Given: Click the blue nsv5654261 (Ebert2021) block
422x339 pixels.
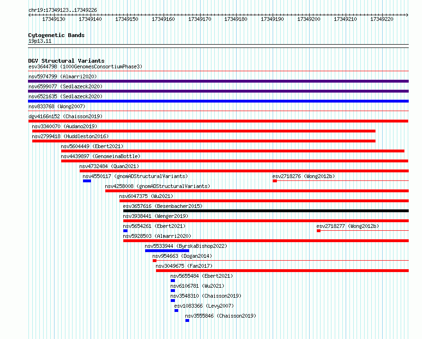Looking at the screenshot, I should coord(126,231).
